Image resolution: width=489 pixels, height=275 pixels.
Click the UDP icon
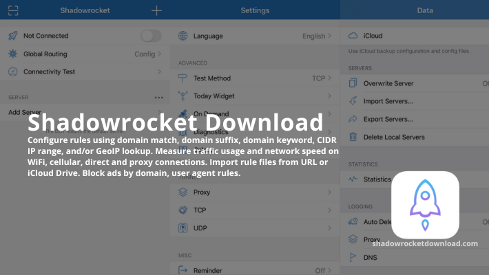(183, 228)
